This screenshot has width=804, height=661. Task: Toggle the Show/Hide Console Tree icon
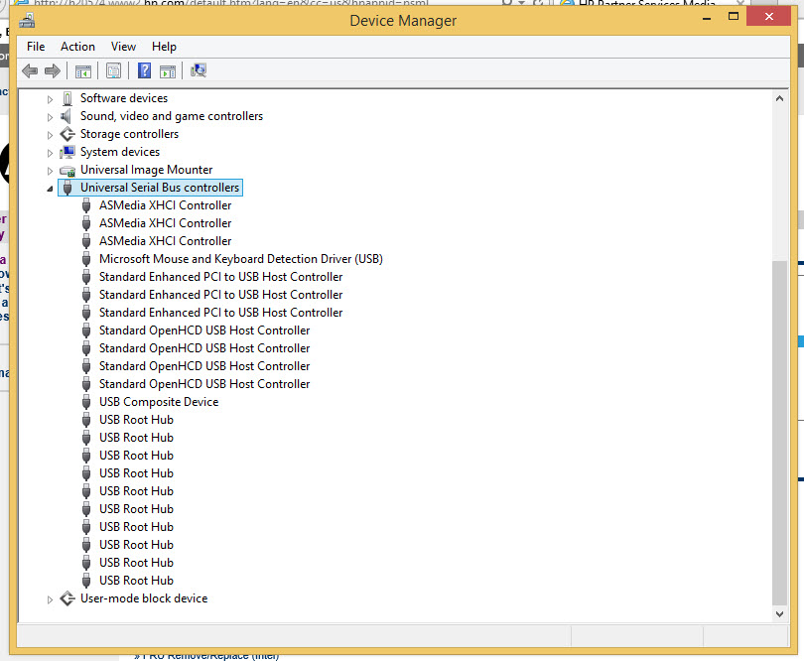click(x=83, y=70)
